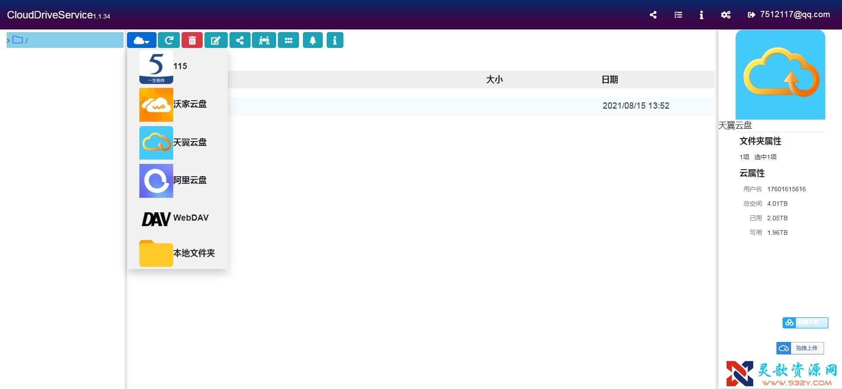Select 天翼云盘 from the menu
Screen dimensions: 842x389
tap(177, 143)
